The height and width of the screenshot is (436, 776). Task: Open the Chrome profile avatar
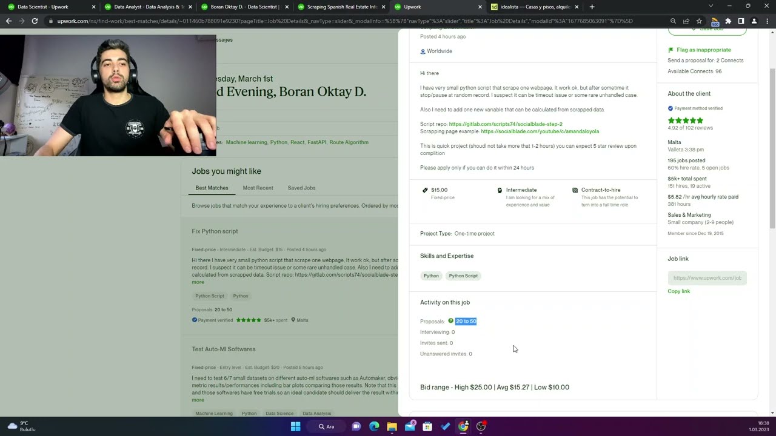754,21
